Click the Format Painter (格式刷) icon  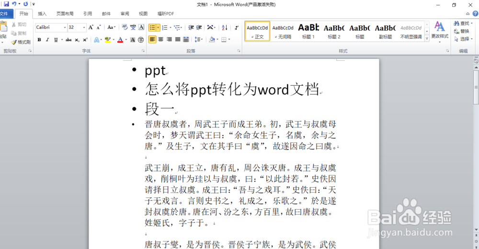21,42
